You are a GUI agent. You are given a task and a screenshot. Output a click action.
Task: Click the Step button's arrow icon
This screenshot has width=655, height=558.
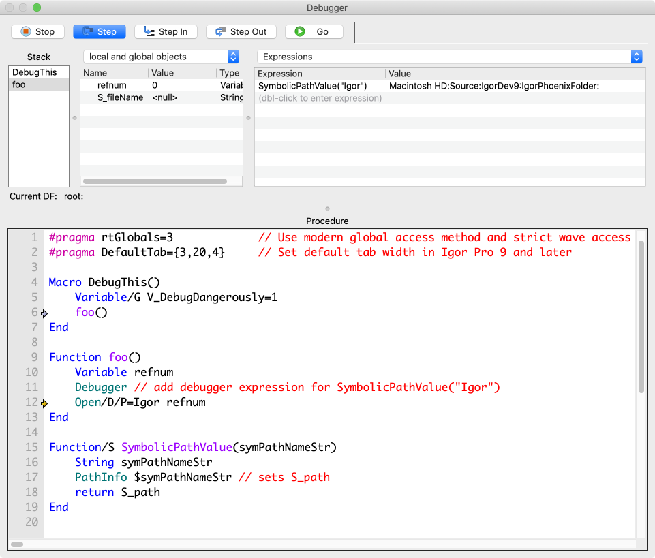coord(88,31)
